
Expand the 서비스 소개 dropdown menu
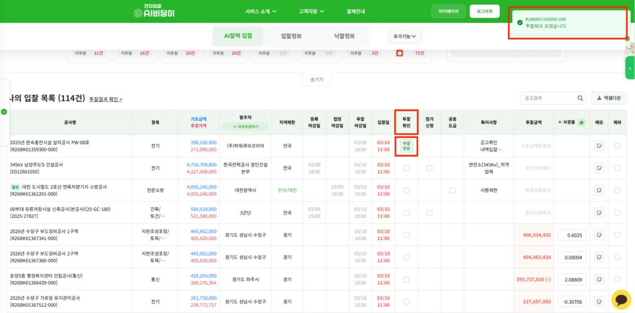(260, 11)
